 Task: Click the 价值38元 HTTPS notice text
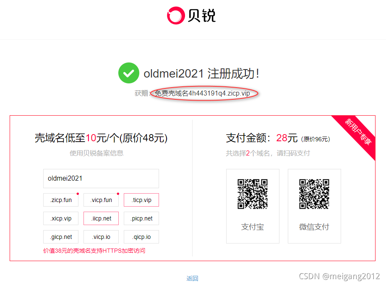pyautogui.click(x=94, y=251)
